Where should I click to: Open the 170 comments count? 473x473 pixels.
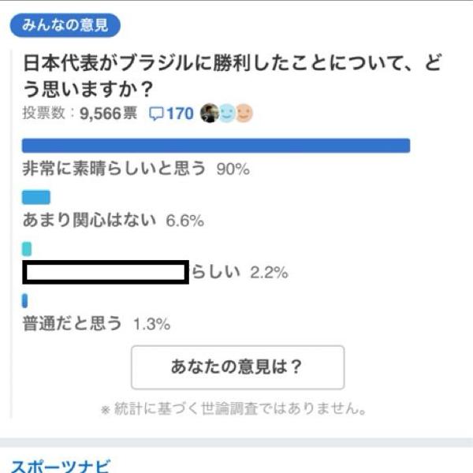point(180,114)
